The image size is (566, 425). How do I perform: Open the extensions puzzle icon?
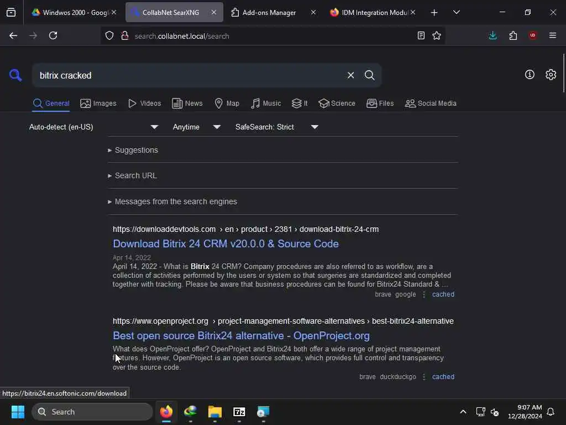tap(513, 35)
